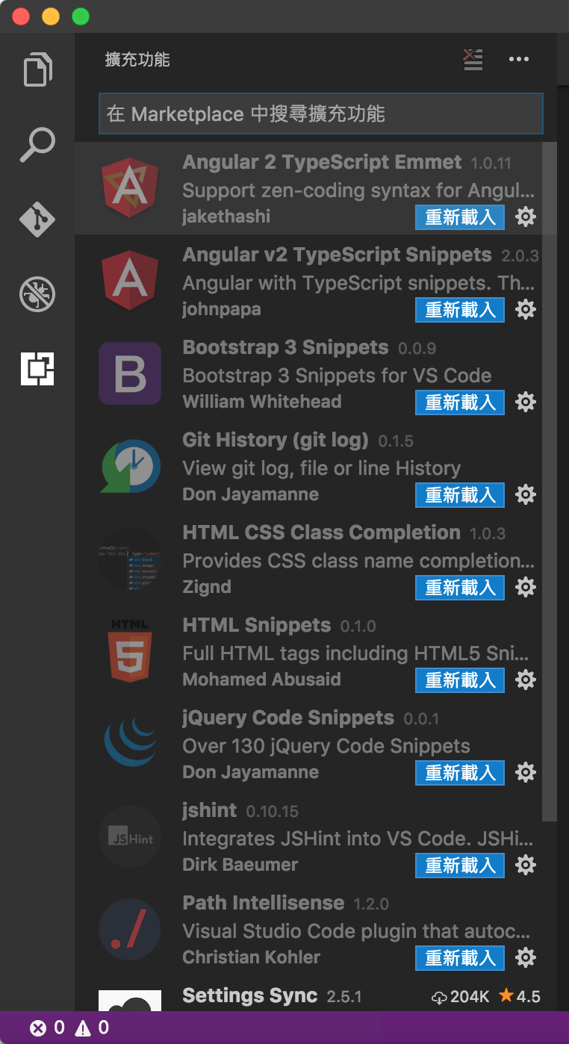The image size is (569, 1044).
Task: Select the HTML Snippets title
Action: point(256,626)
